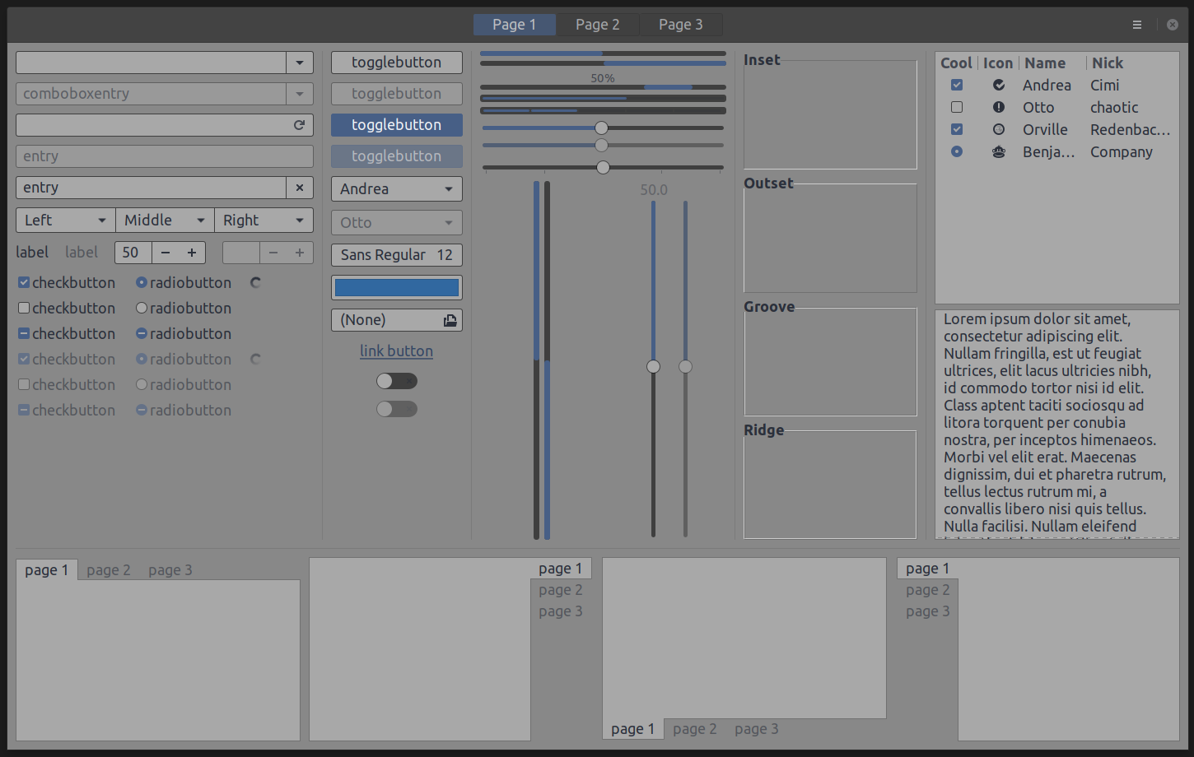Screen dimensions: 1194x757
Task: Select page 3 in the bottom-tabbed notebook
Action: [757, 729]
